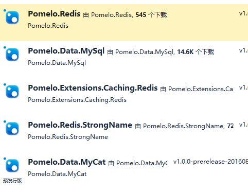Image resolution: width=248 pixels, height=193 pixels.
Task: Click the 545 个下载 download count
Action: pos(151,15)
